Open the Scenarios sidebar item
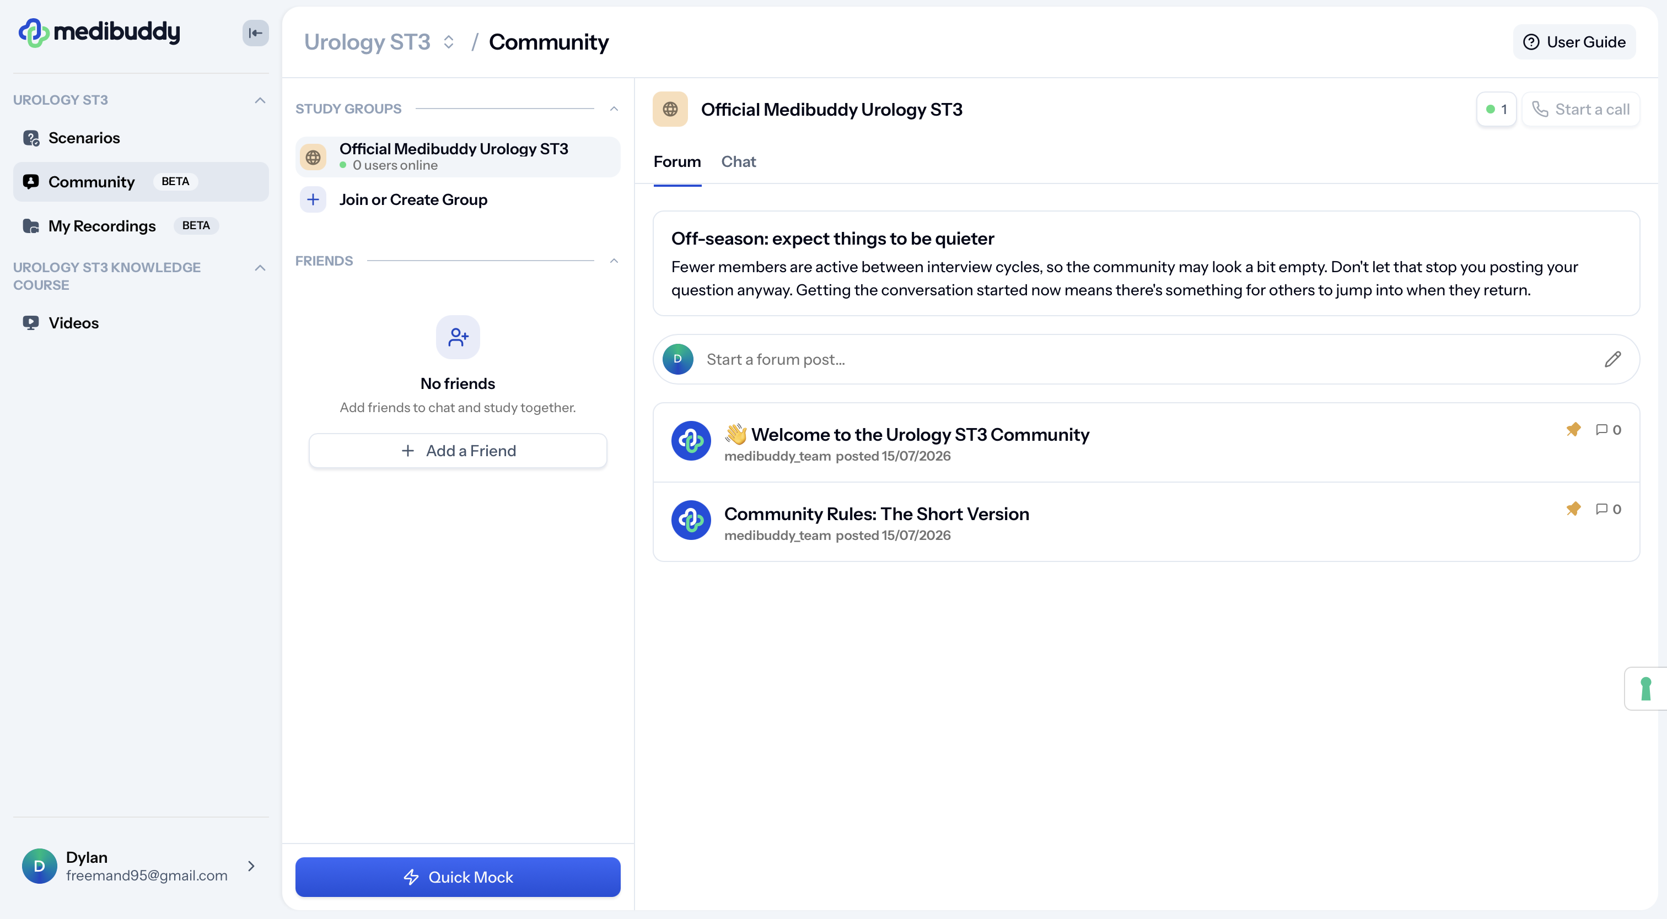This screenshot has width=1667, height=919. coord(141,138)
